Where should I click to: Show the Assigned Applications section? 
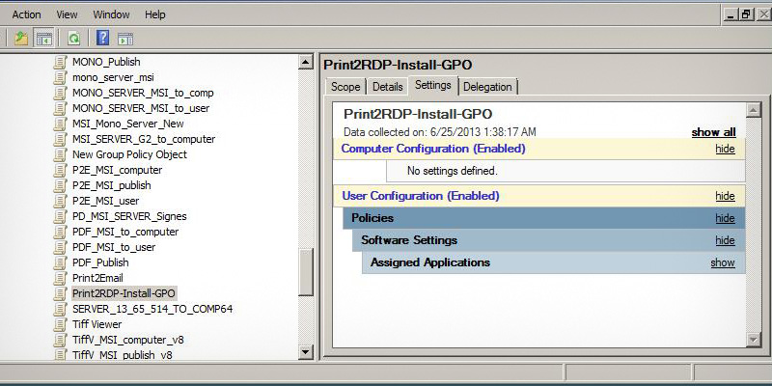click(722, 262)
